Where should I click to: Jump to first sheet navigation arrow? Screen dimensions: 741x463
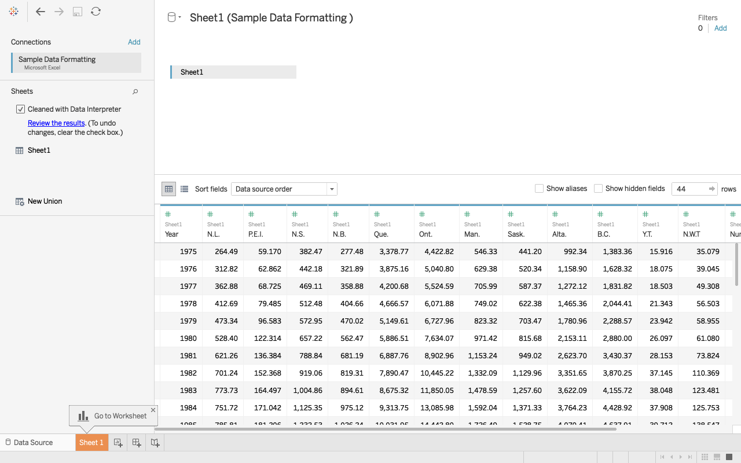662,457
